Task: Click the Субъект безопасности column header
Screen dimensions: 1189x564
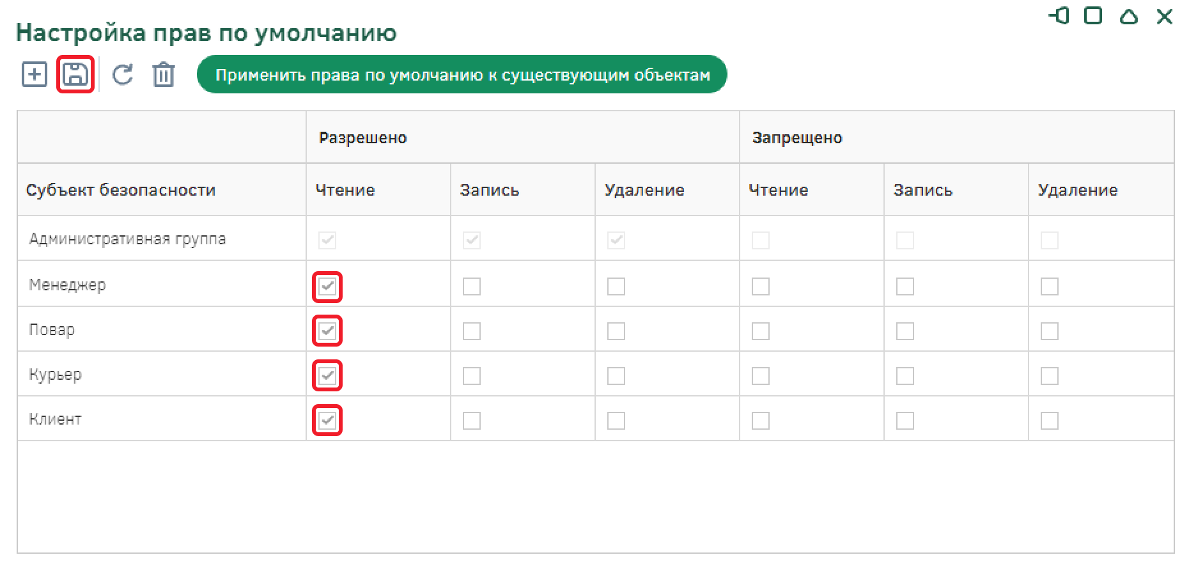Action: click(x=121, y=190)
